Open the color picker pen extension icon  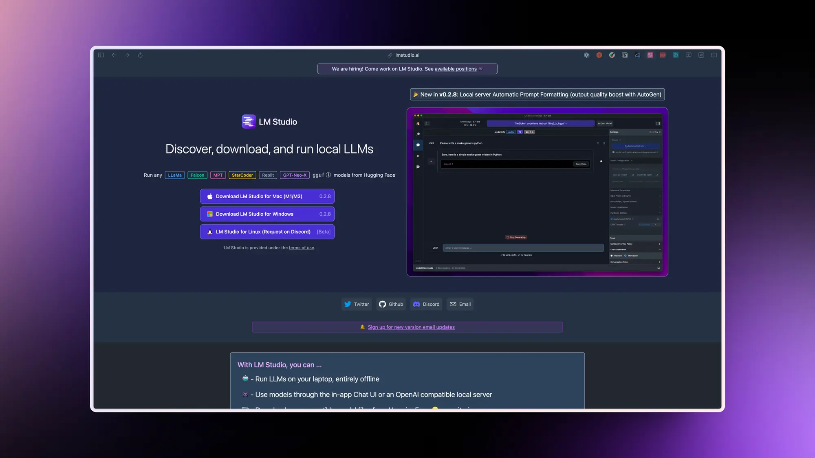point(612,55)
